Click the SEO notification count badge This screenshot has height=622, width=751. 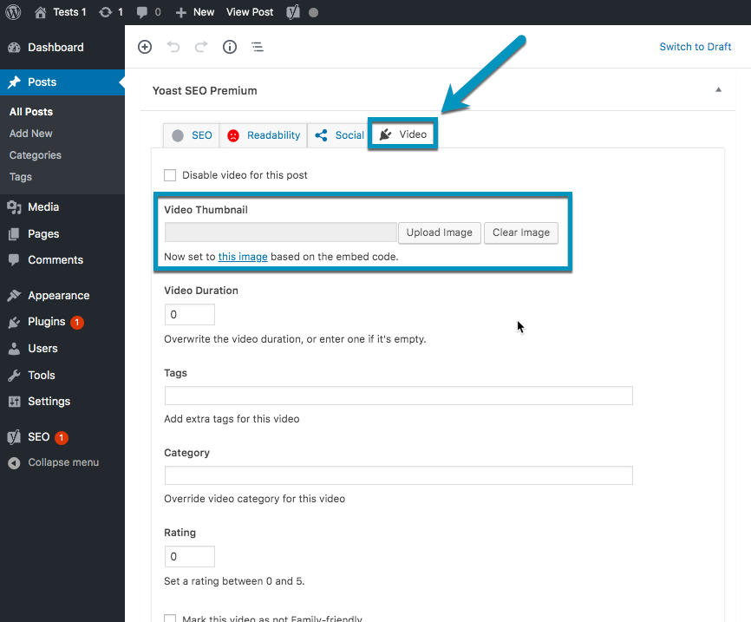62,437
